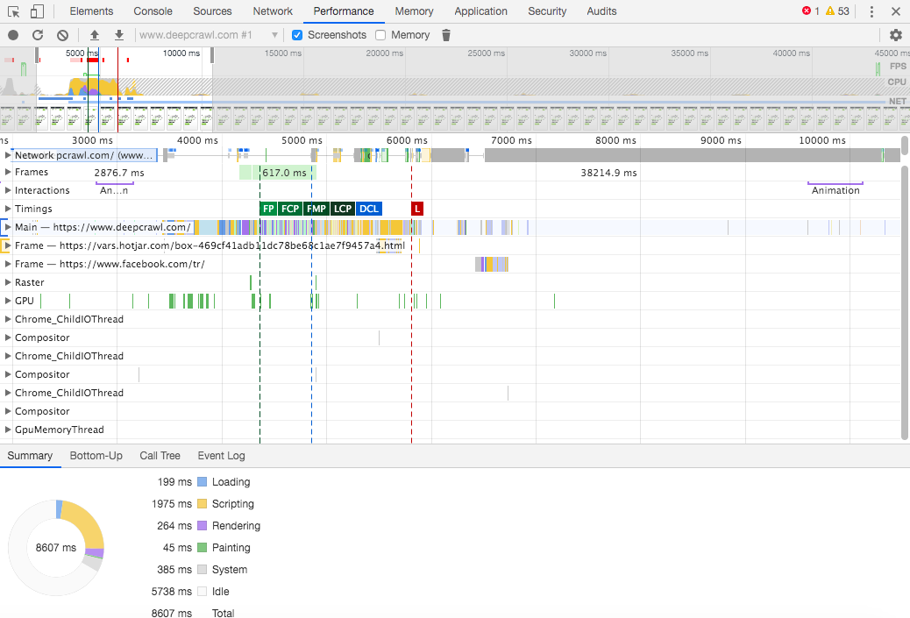This screenshot has height=618, width=910.
Task: Open the www.deepcrawl.com #1 profile dropdown
Action: pyautogui.click(x=274, y=35)
